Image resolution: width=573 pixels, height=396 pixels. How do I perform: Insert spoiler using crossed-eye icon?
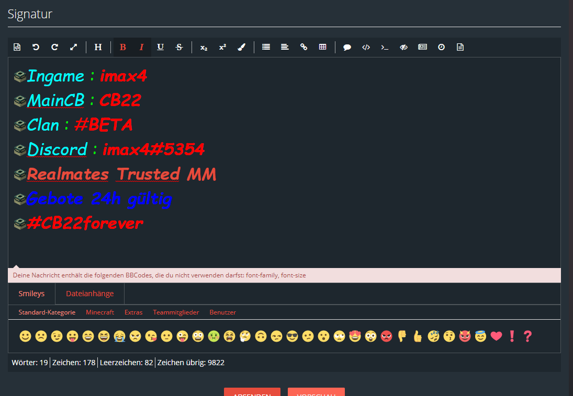(x=403, y=47)
